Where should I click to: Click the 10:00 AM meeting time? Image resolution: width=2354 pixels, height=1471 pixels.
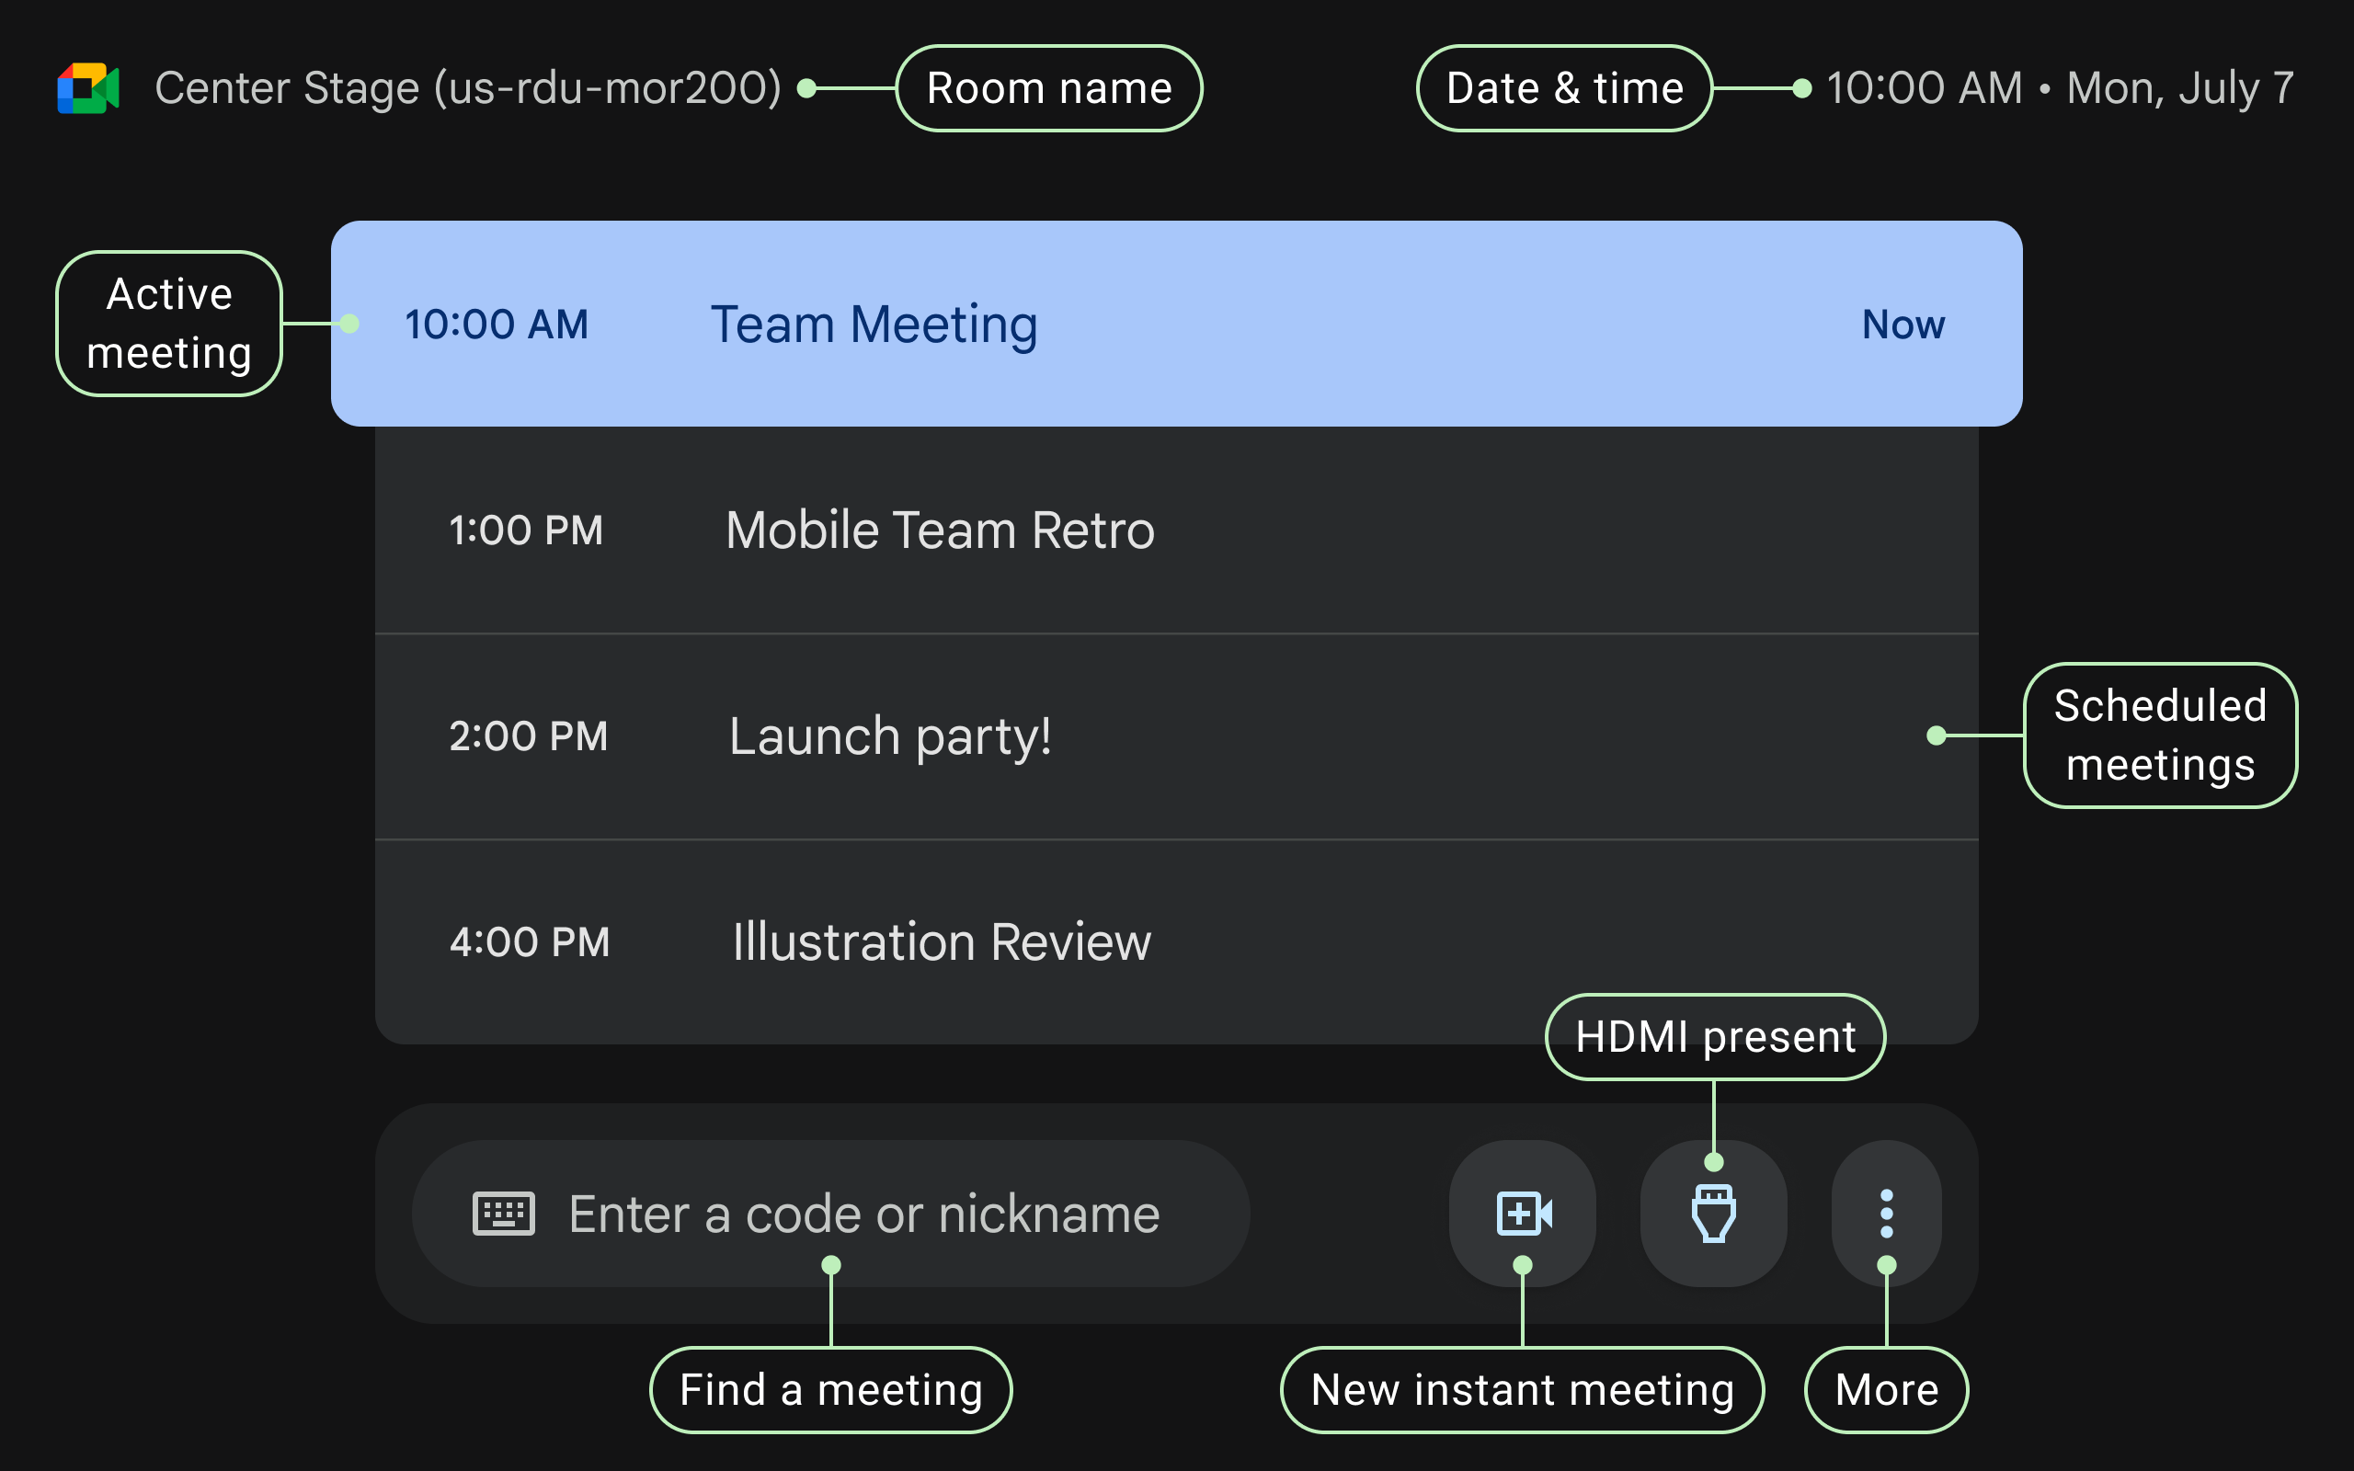pyautogui.click(x=497, y=324)
